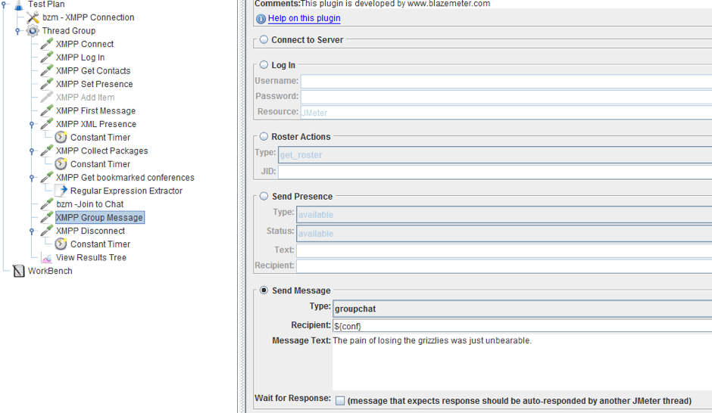Click the Thread Group gear icon
Image resolution: width=712 pixels, height=413 pixels.
pos(33,31)
